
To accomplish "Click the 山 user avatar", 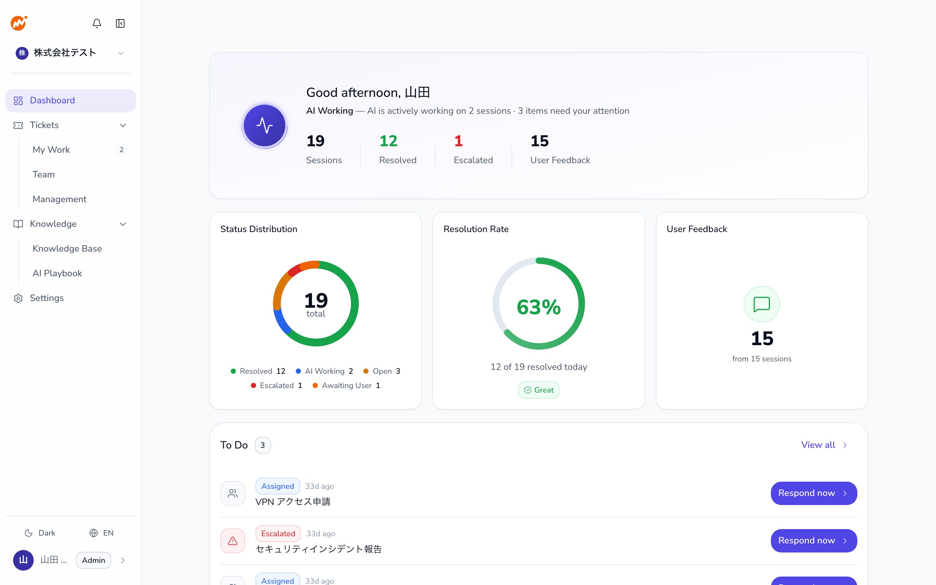I will [23, 560].
